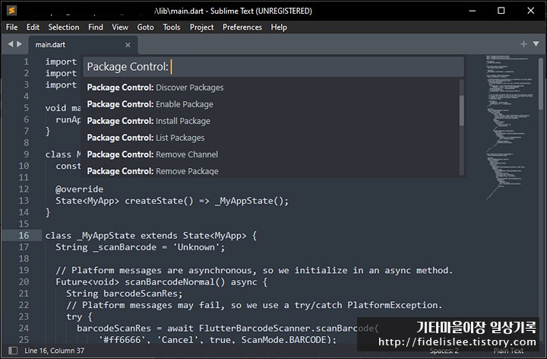547x359 pixels.
Task: Choose Package Control: Install Package
Action: tap(271, 121)
